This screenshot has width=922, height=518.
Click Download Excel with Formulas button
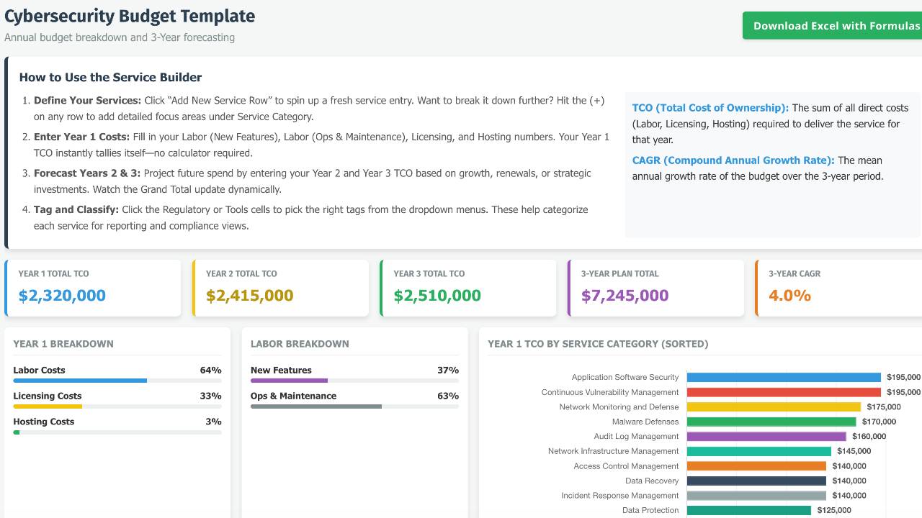[832, 26]
